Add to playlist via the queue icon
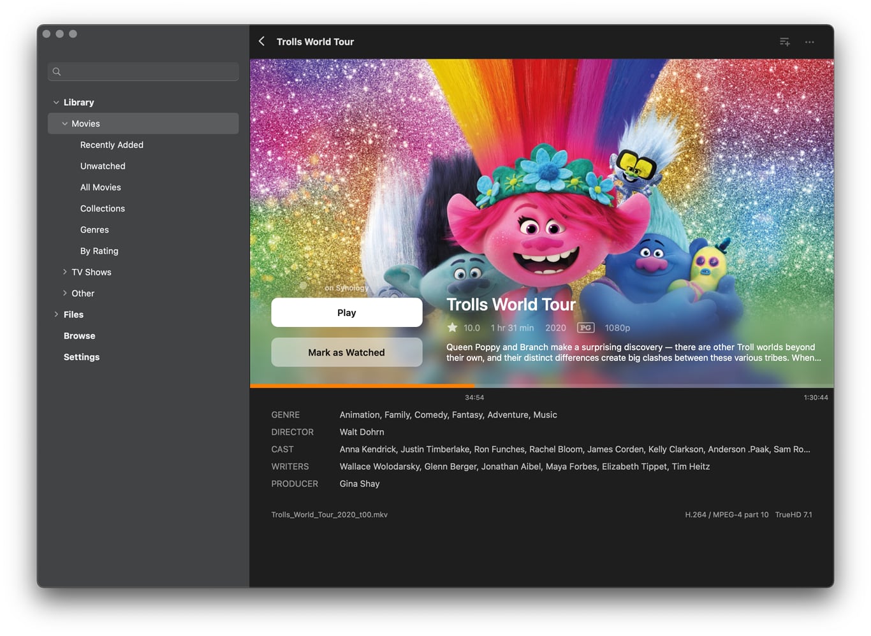This screenshot has height=636, width=871. (785, 42)
